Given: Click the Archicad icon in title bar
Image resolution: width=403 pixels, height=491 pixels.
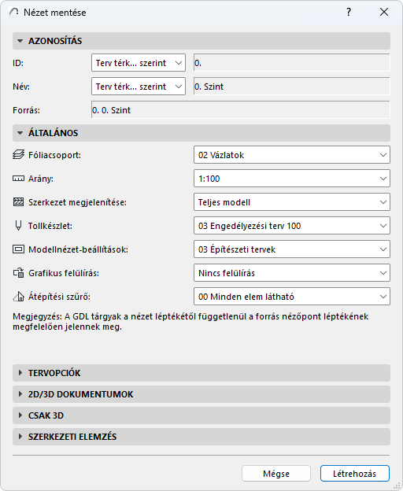Looking at the screenshot, I should [x=13, y=12].
